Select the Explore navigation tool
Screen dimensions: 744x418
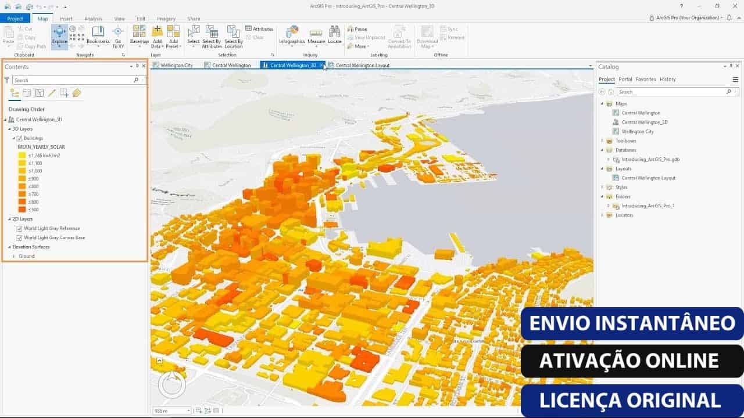pyautogui.click(x=60, y=37)
